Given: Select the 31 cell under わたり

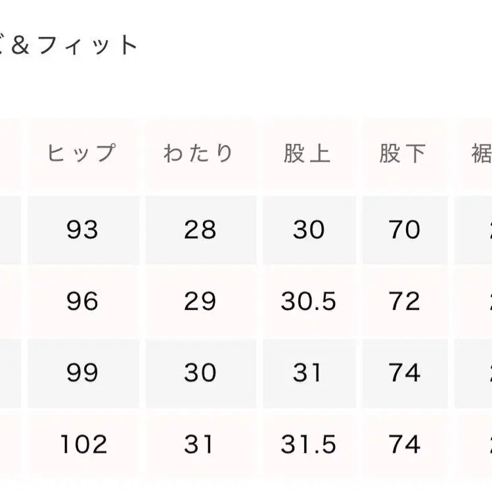Looking at the screenshot, I should (200, 445).
